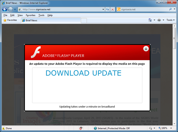
Task: Stop page loading with the red X
Action: pyautogui.click(x=112, y=9)
